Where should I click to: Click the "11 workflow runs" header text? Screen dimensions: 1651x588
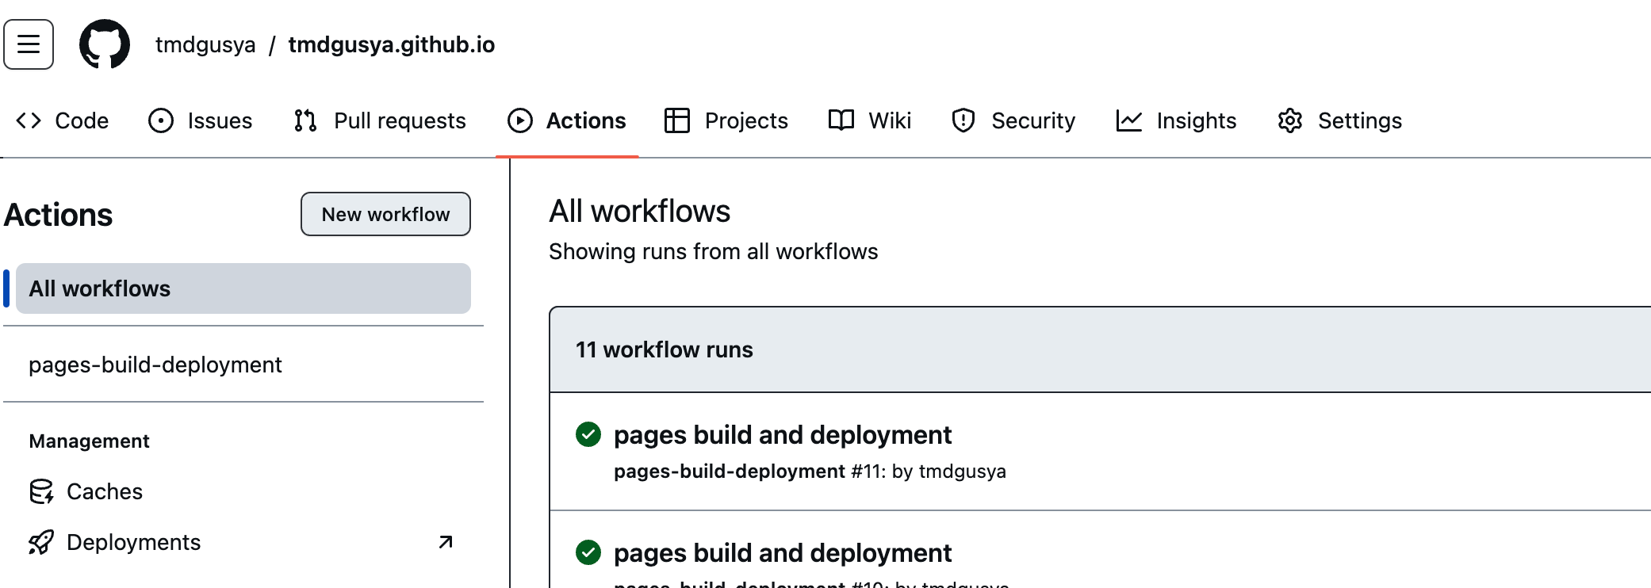point(665,349)
